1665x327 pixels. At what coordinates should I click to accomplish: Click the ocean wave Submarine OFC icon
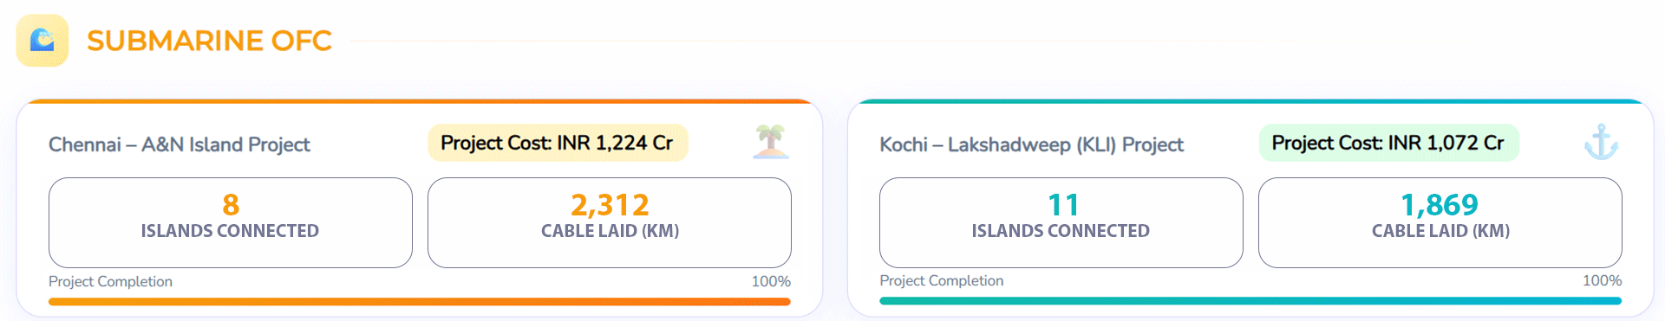click(x=42, y=41)
